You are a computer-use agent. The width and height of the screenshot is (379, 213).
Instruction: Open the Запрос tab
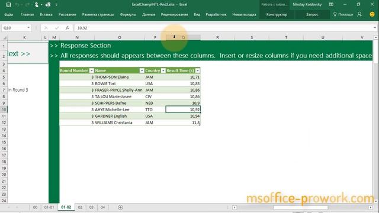click(x=312, y=14)
